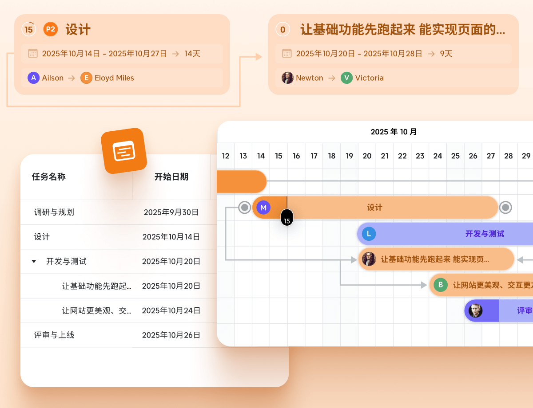Click the purple A avatar for Ailson
Viewport: 533px width, 408px height.
(x=33, y=78)
